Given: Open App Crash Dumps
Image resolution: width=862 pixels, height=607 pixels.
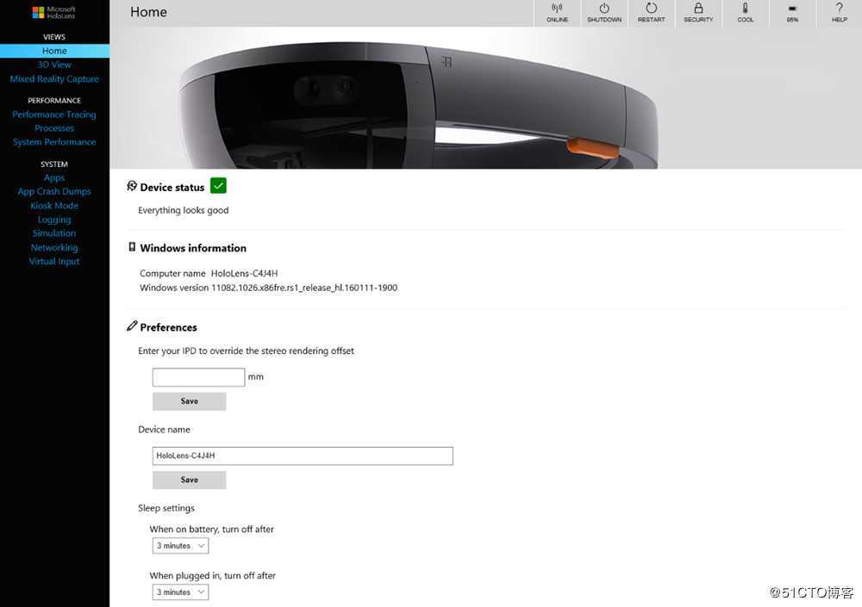Looking at the screenshot, I should click(54, 192).
